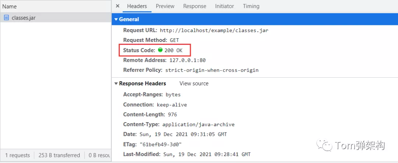Image resolution: width=398 pixels, height=163 pixels.
Task: Click the Content-Type header value
Action: click(199, 124)
